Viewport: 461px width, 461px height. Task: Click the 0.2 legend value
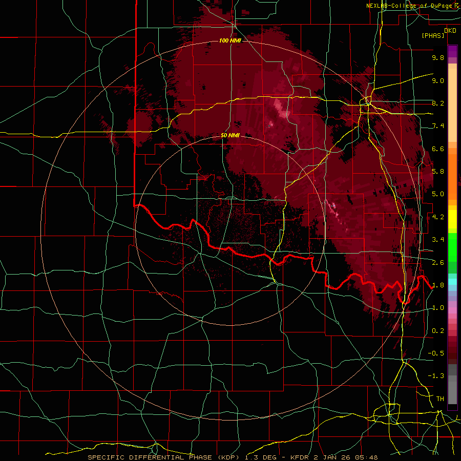pos(438,331)
